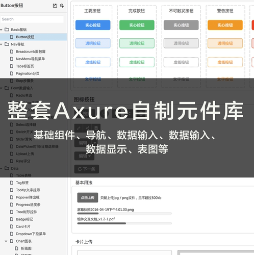Click the orange 透明按钮 under 警告按钮

[x=225, y=43]
